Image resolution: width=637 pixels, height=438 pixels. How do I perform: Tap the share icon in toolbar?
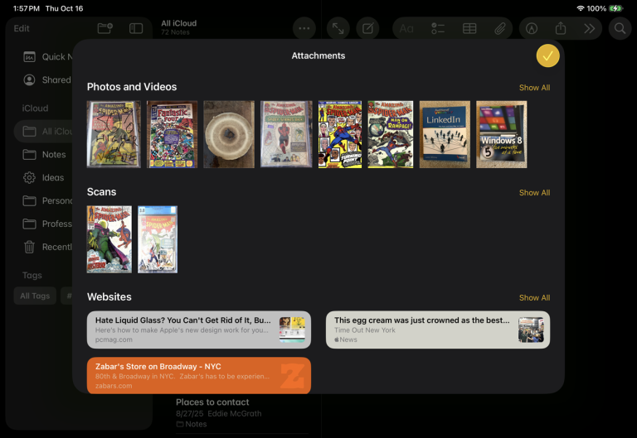(x=561, y=28)
